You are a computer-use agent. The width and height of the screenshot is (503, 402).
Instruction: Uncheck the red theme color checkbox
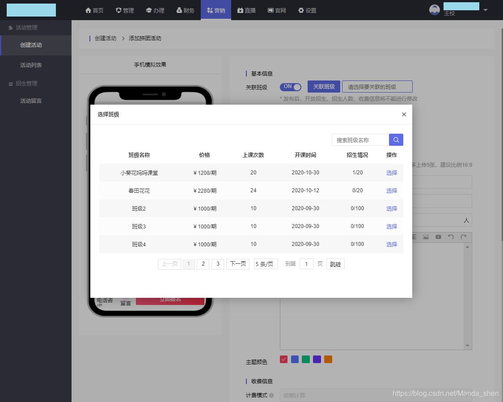coord(283,359)
